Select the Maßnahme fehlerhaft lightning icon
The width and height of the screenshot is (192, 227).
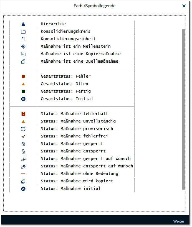(23, 114)
